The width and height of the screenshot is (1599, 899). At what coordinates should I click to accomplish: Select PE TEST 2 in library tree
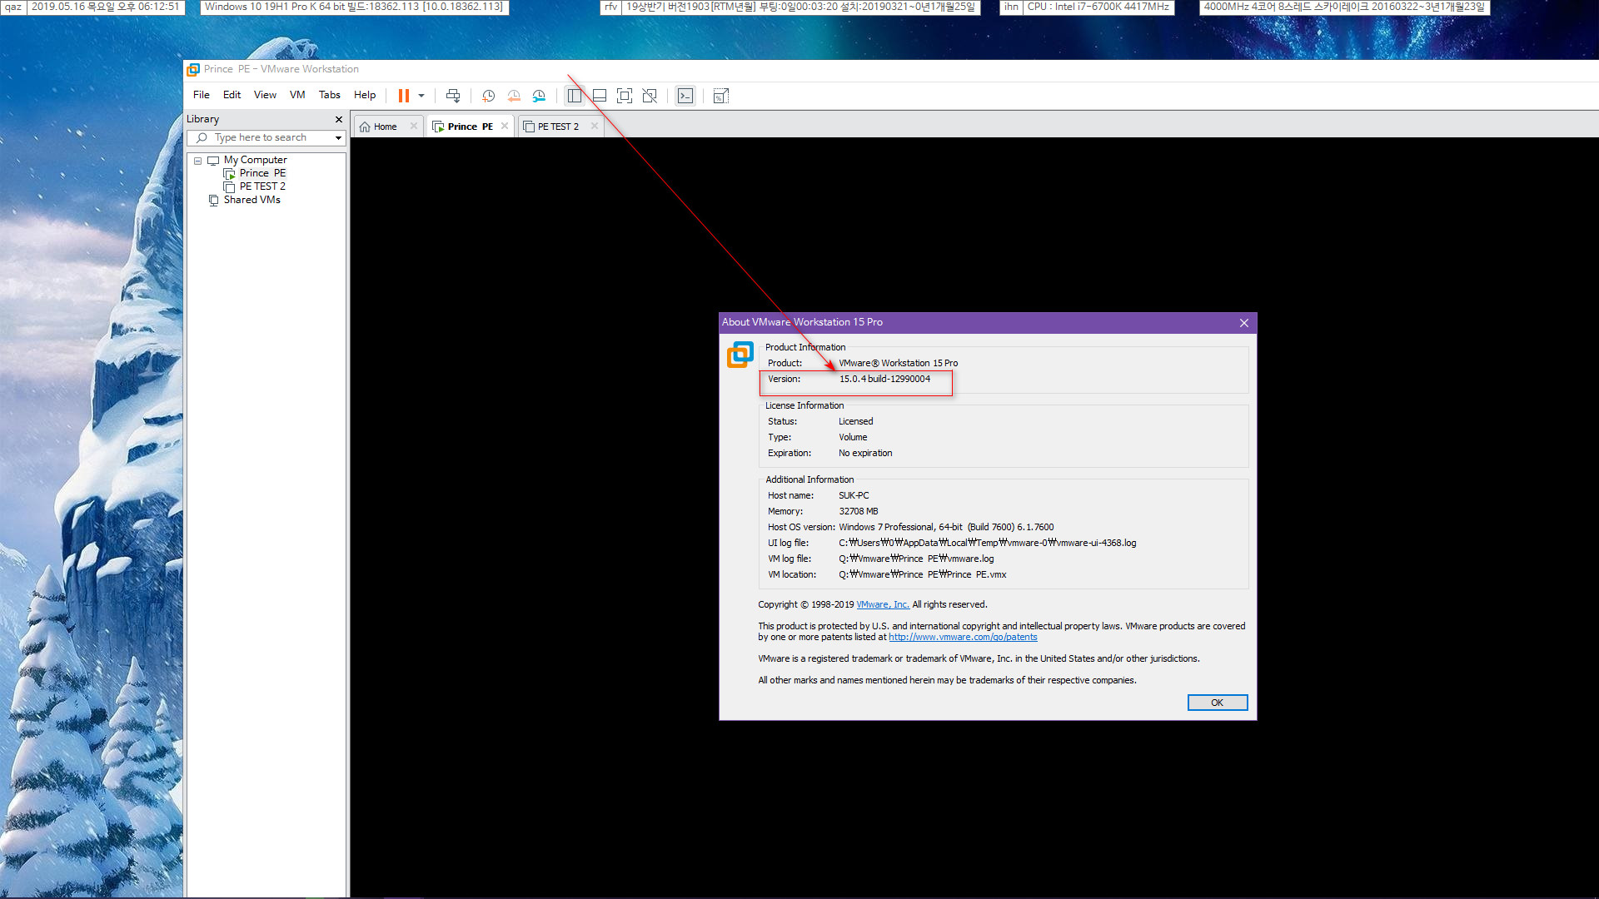[262, 186]
